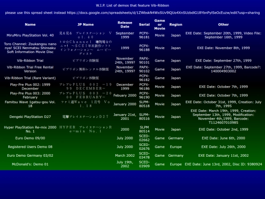
Task: Click the 'Other' column header
Action: click(223, 25)
